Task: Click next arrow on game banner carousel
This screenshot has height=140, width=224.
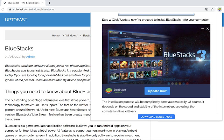Action: 160,49
